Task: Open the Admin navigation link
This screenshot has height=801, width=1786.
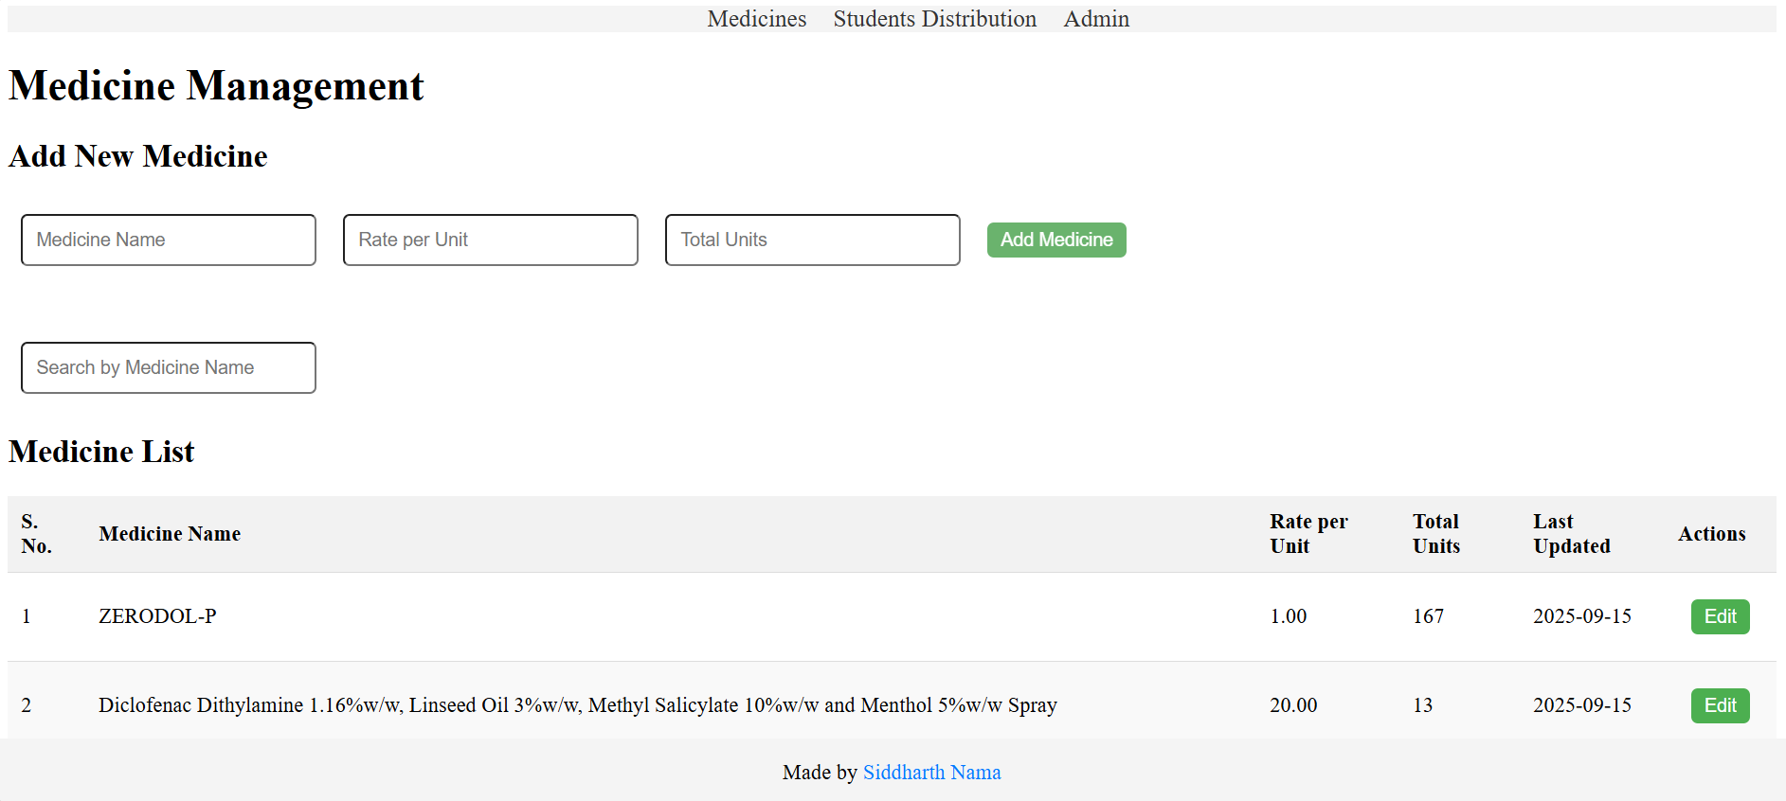Action: point(1095,19)
